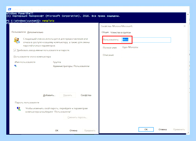Click the Полное имя field with Egor Morozov
This screenshot has height=141, width=196.
[x=146, y=47]
